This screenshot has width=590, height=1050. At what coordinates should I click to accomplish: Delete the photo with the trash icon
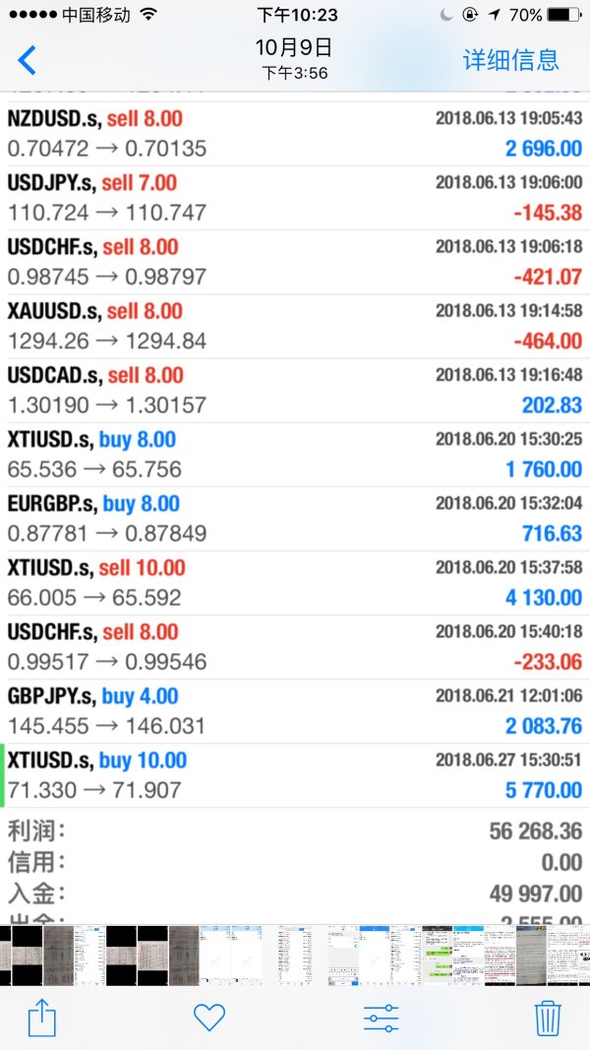547,1018
